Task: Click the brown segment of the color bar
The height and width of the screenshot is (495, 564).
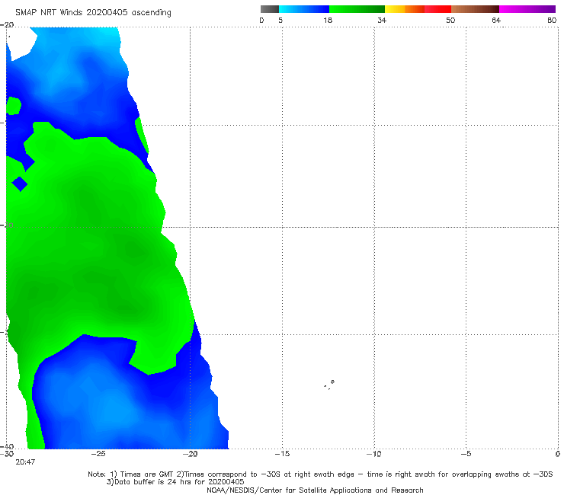Action: tap(475, 9)
